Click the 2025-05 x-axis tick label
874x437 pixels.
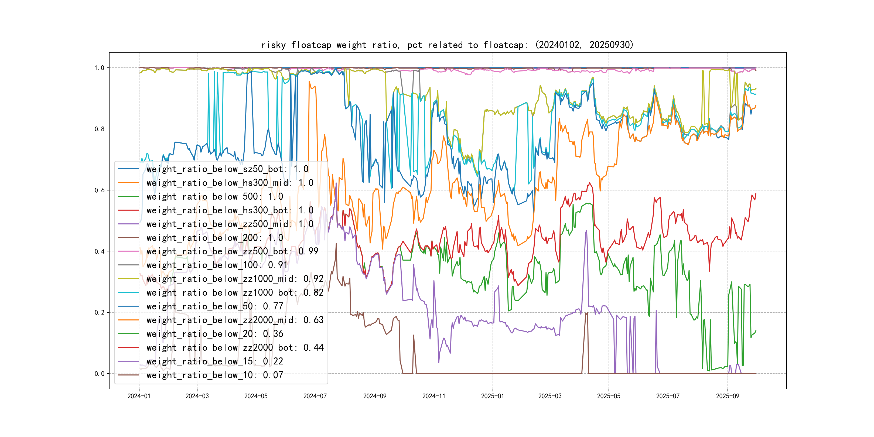tap(609, 396)
